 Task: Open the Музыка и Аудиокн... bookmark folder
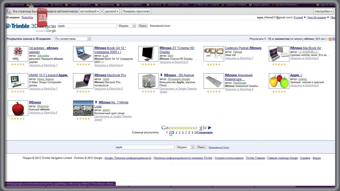coord(130,5)
